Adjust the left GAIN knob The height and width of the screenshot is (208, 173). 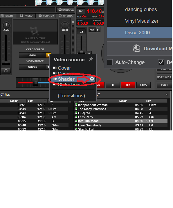coord(6,25)
